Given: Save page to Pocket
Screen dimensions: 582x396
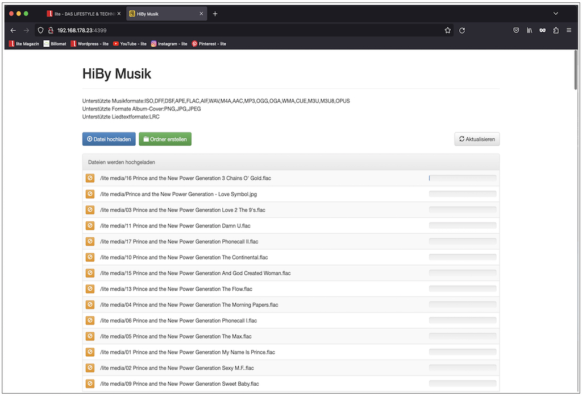Looking at the screenshot, I should click(516, 31).
